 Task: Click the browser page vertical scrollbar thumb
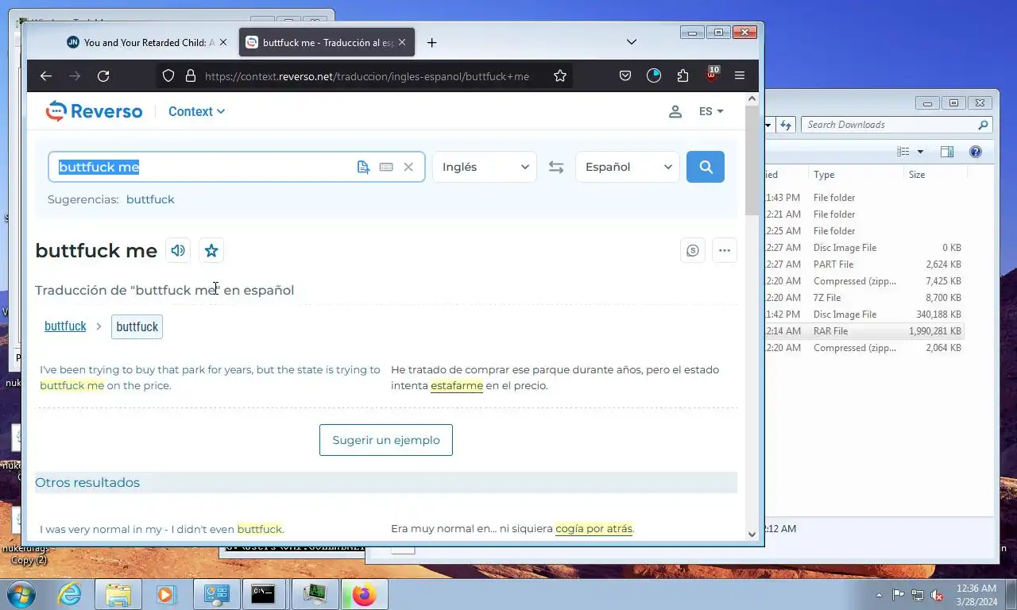[752, 159]
